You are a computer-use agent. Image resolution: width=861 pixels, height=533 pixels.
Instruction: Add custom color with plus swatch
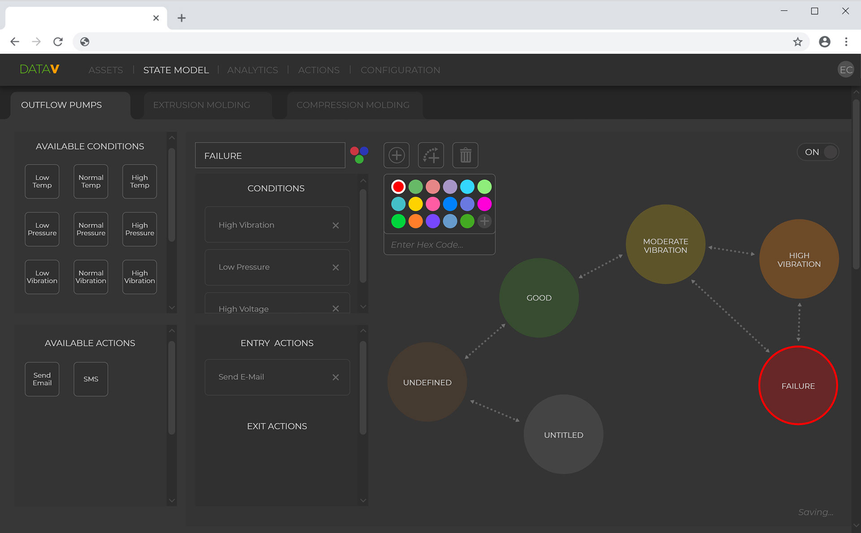tap(484, 221)
